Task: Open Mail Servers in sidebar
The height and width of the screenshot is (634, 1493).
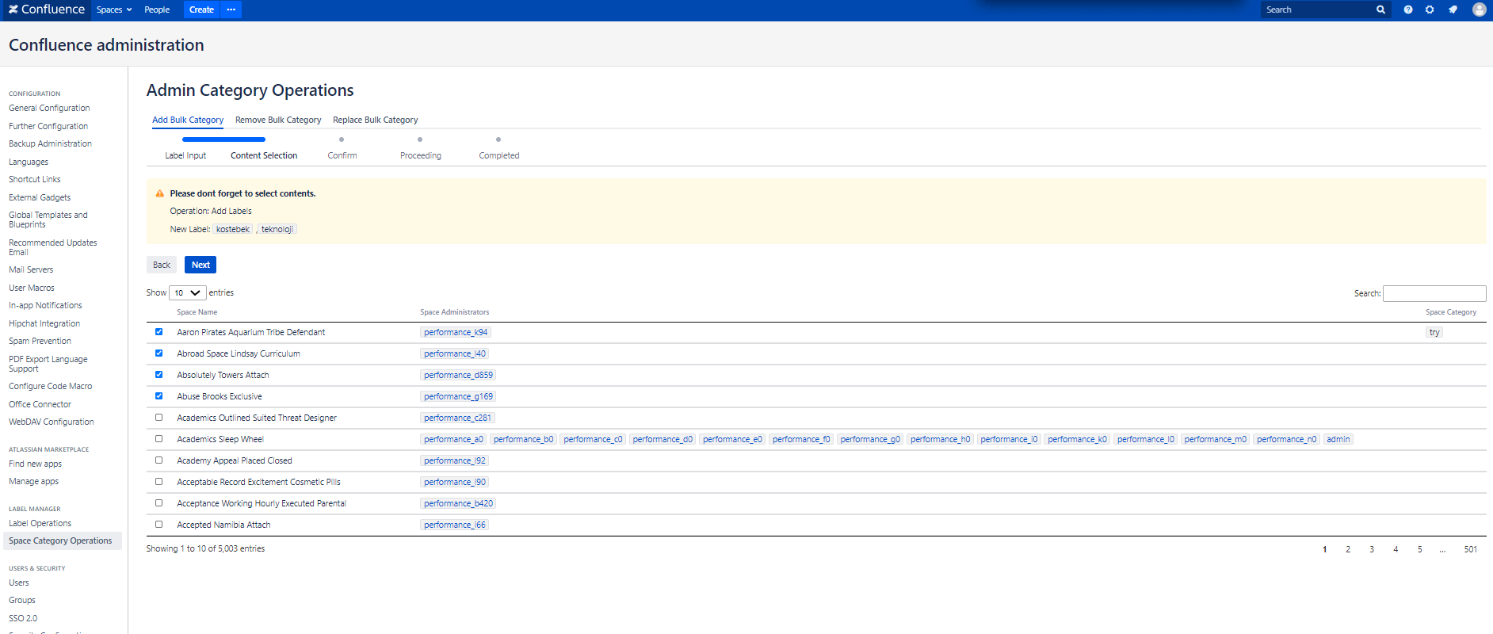Action: coord(31,269)
